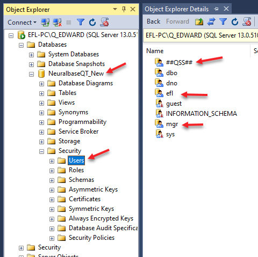
Task: Select the Tables folder
Action: (67, 93)
